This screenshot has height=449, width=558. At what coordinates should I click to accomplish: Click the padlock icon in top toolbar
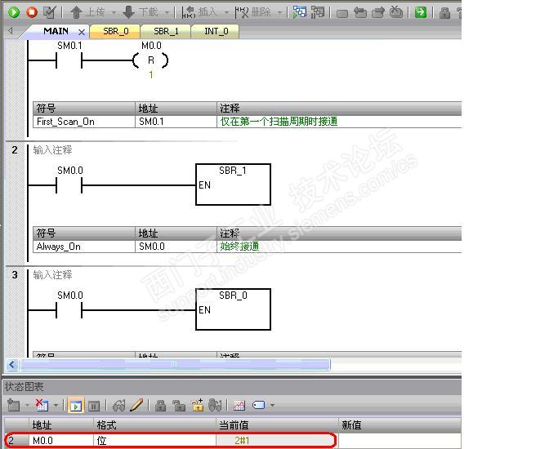click(x=444, y=13)
